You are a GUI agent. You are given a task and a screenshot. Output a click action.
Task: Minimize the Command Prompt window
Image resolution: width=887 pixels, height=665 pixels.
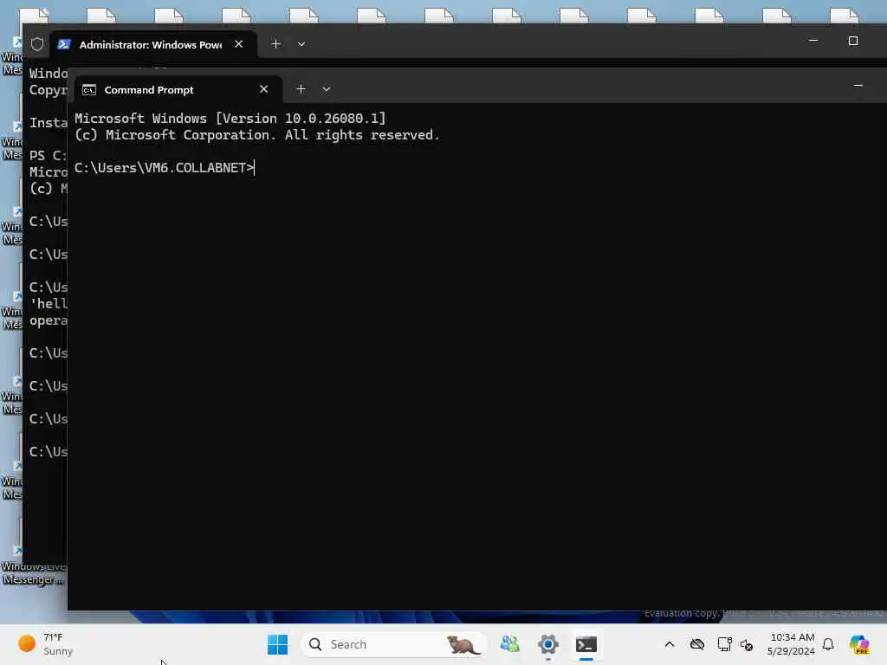(x=858, y=86)
